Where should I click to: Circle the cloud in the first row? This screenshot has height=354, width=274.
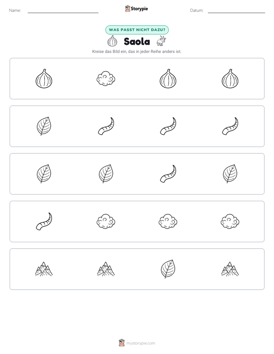coord(106,79)
